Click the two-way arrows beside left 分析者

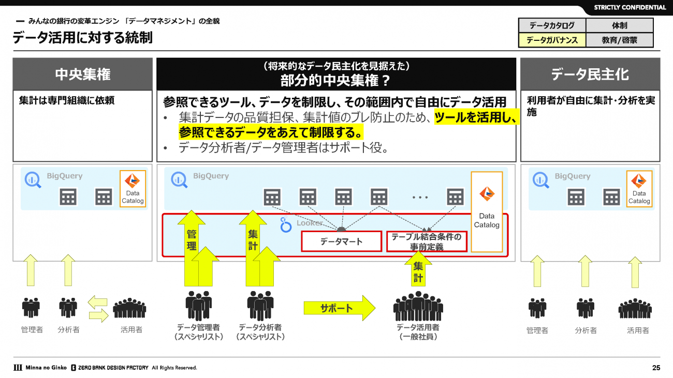pos(97,309)
